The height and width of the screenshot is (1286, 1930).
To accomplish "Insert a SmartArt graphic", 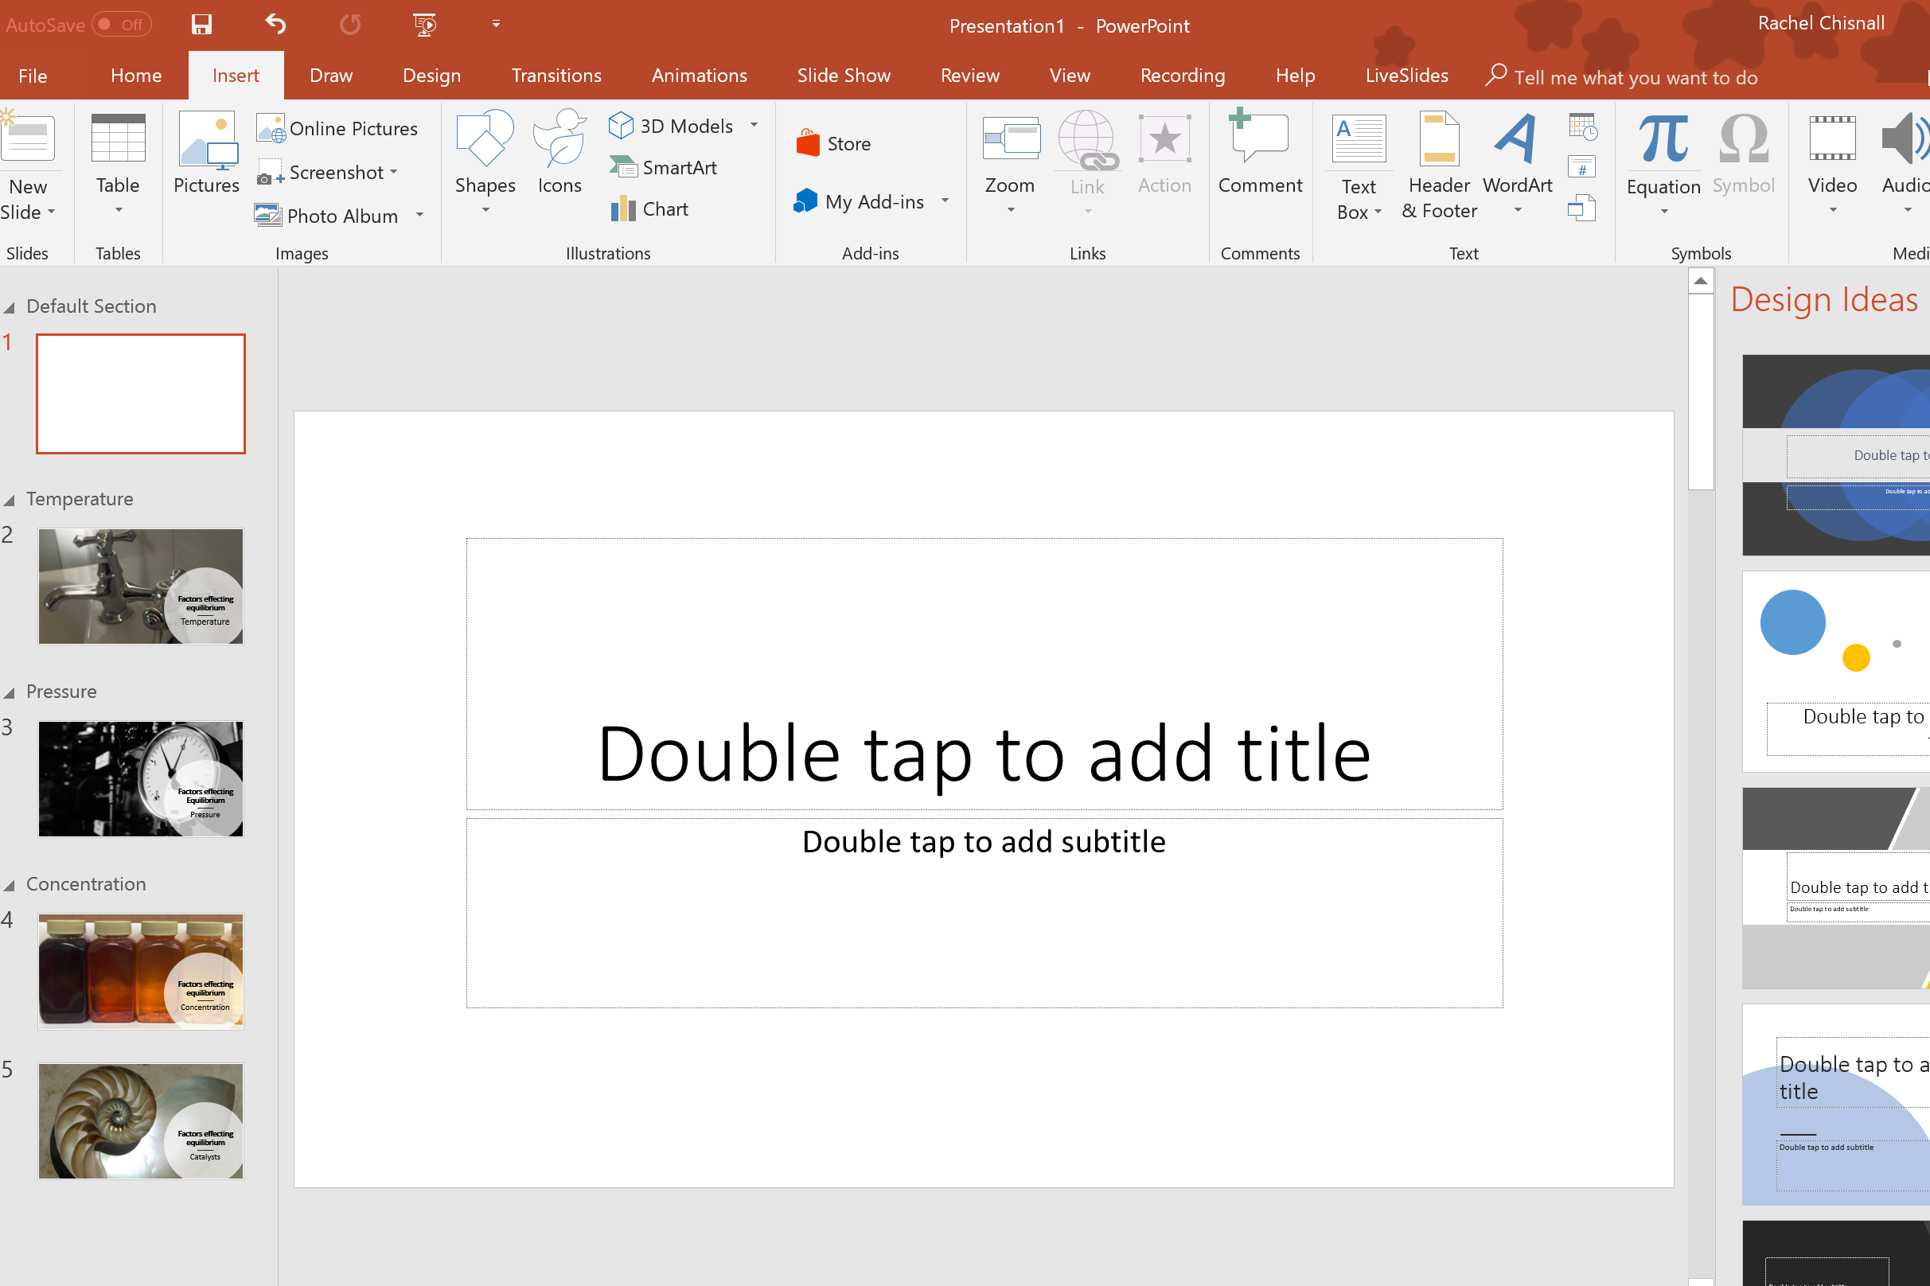I will click(x=664, y=167).
